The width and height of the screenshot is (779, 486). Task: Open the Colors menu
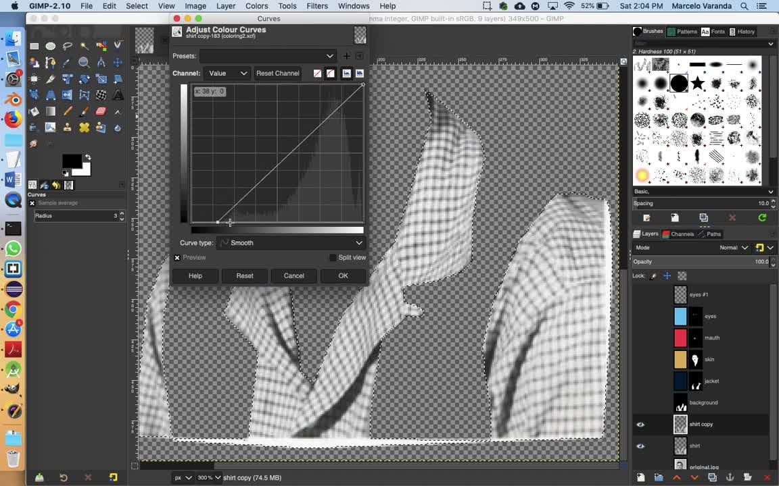(257, 6)
